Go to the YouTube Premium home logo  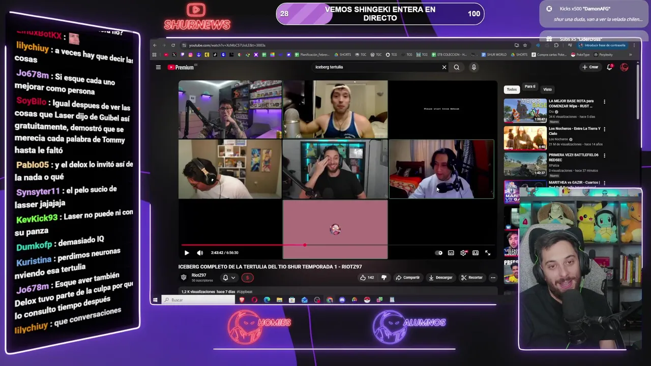click(181, 67)
